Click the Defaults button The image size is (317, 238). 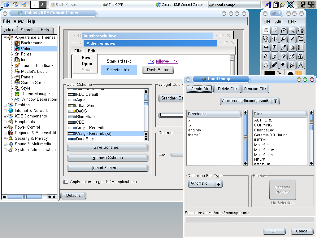point(73,196)
